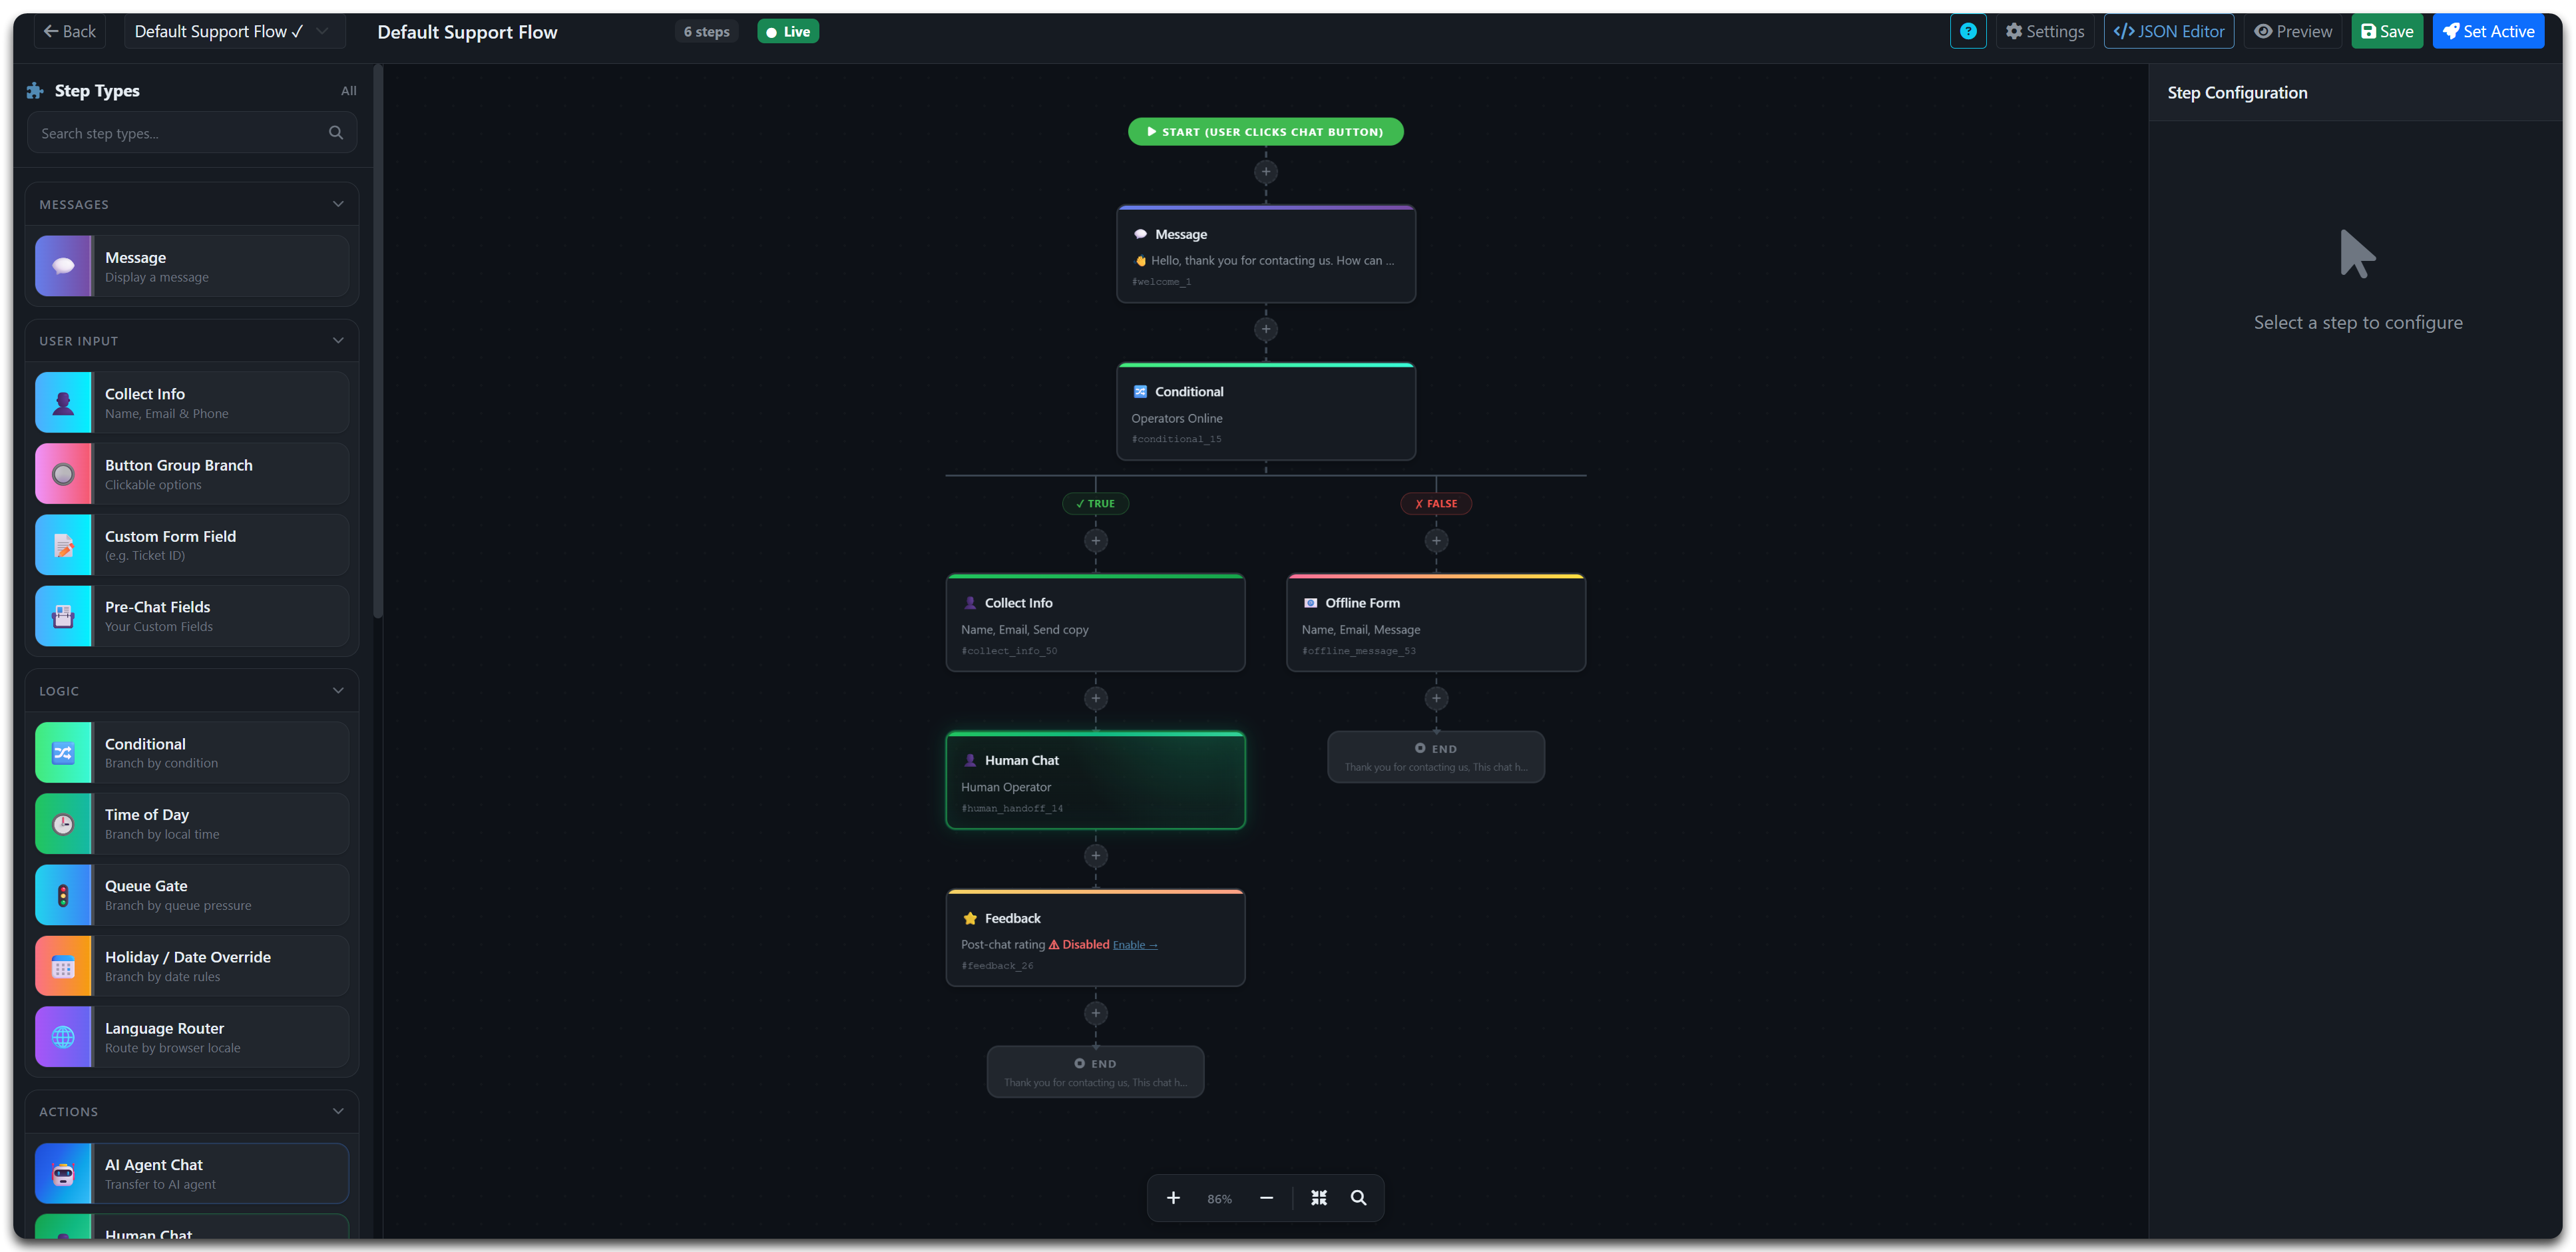
Task: Click the AI Agent Chat robot icon
Action: click(x=63, y=1174)
